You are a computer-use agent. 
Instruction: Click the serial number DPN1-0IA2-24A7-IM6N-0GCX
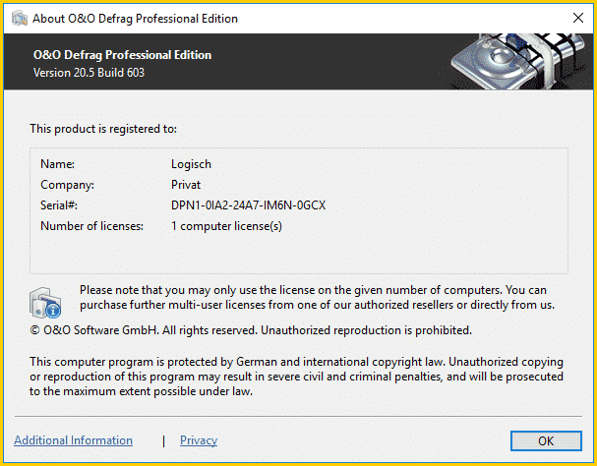pyautogui.click(x=248, y=205)
